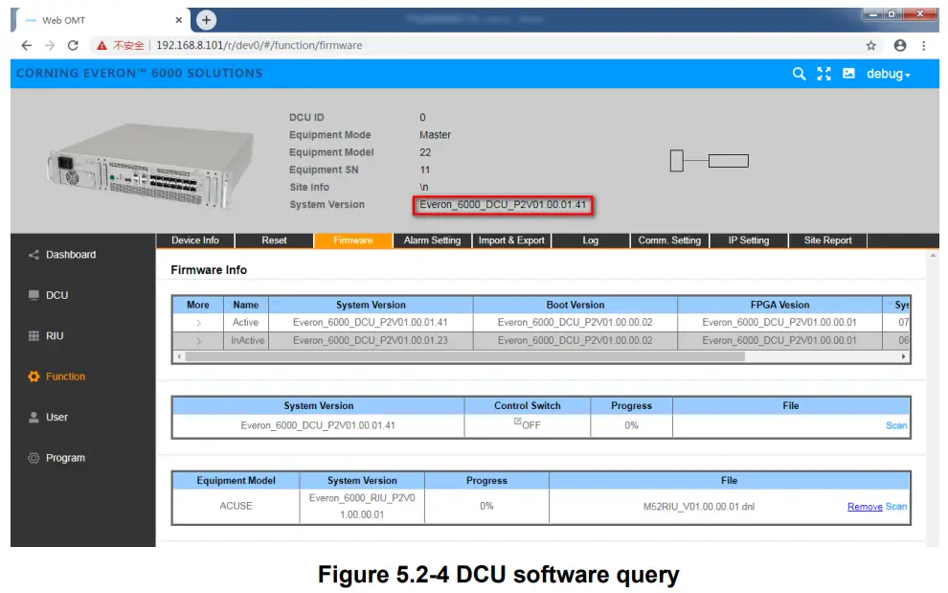This screenshot has width=948, height=593.
Task: Open the Alarm Setting tab
Action: pos(432,240)
